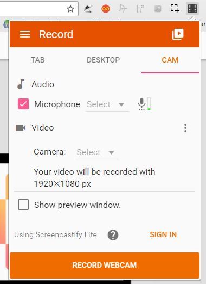Expand the Microphone Select dropdown
The width and height of the screenshot is (206, 284).
[x=107, y=104]
